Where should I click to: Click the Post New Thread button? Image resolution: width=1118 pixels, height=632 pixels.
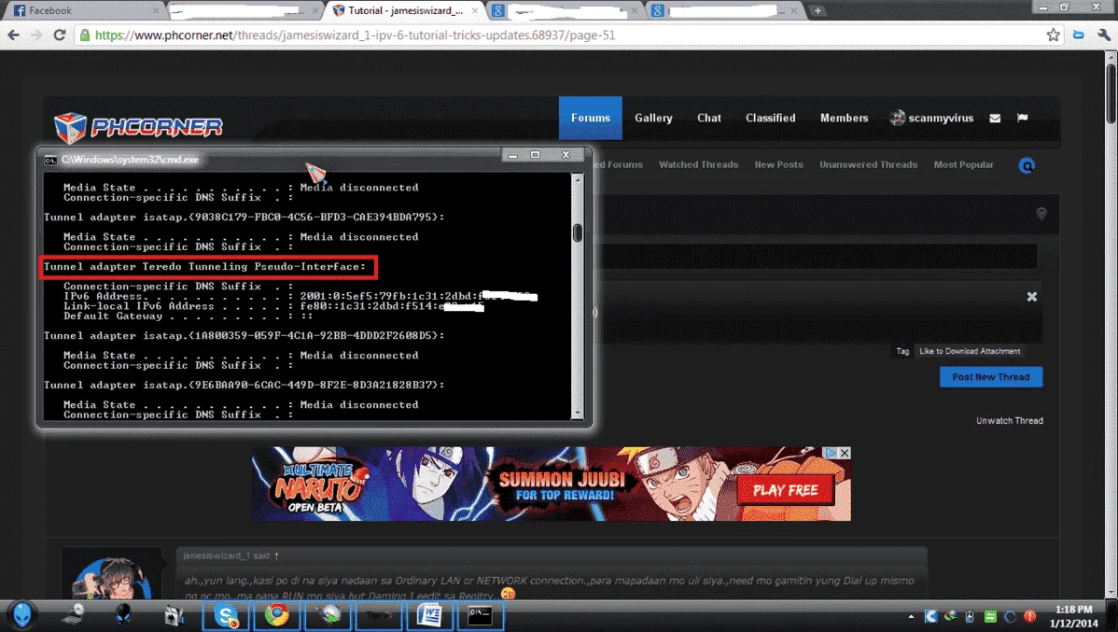[x=991, y=376]
